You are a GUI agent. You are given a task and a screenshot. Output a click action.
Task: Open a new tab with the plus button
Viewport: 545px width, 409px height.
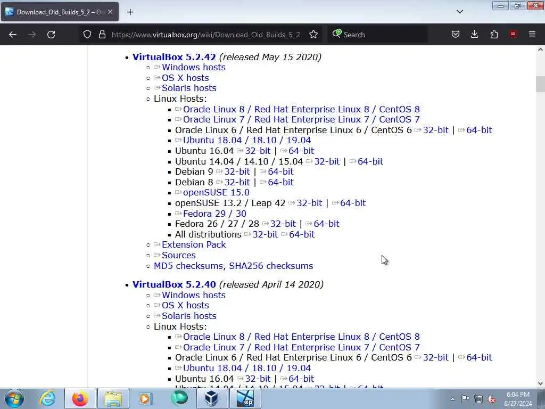130,12
